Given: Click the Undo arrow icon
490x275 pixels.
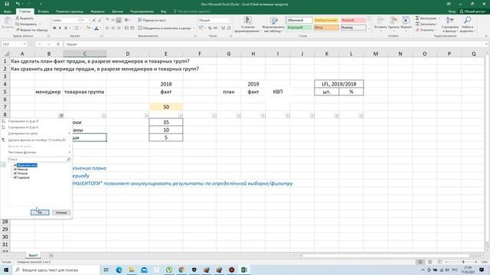Looking at the screenshot, I should point(18,4).
